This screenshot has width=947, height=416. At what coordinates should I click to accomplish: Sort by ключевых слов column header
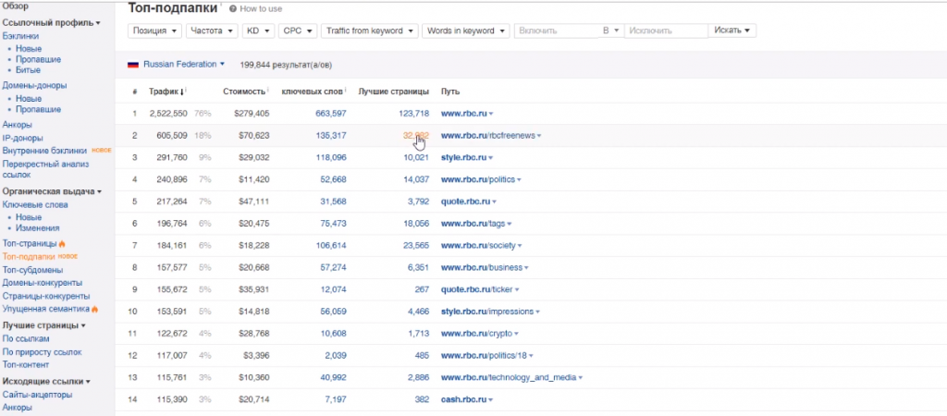coord(314,92)
